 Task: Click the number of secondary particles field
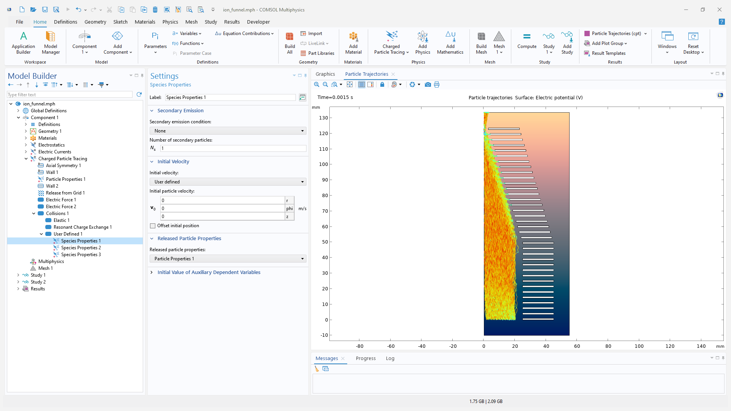point(233,148)
